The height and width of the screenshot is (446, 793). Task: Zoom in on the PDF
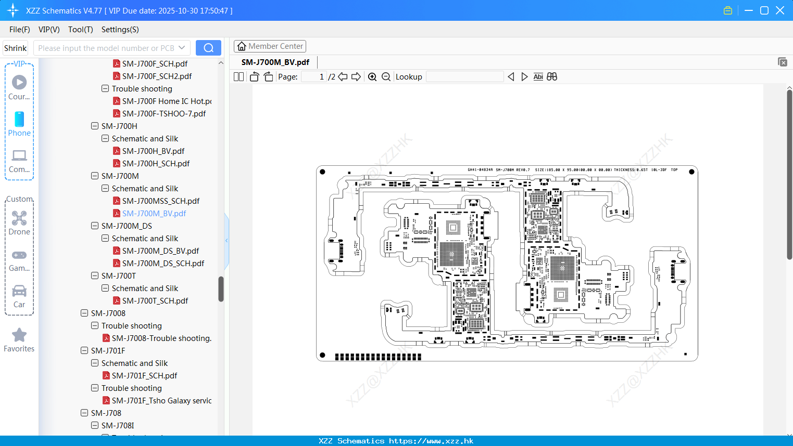pyautogui.click(x=372, y=76)
